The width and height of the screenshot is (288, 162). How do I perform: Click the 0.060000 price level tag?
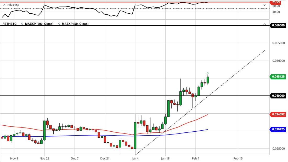pos(278,25)
